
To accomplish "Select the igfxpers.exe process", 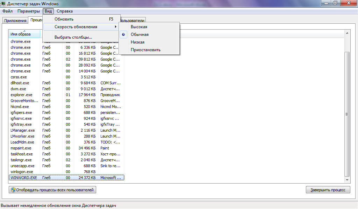I will (66, 113).
